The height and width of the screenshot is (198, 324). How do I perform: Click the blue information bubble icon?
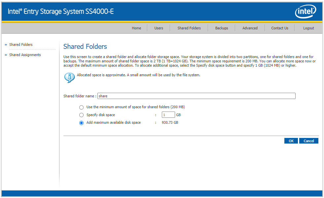[69, 78]
